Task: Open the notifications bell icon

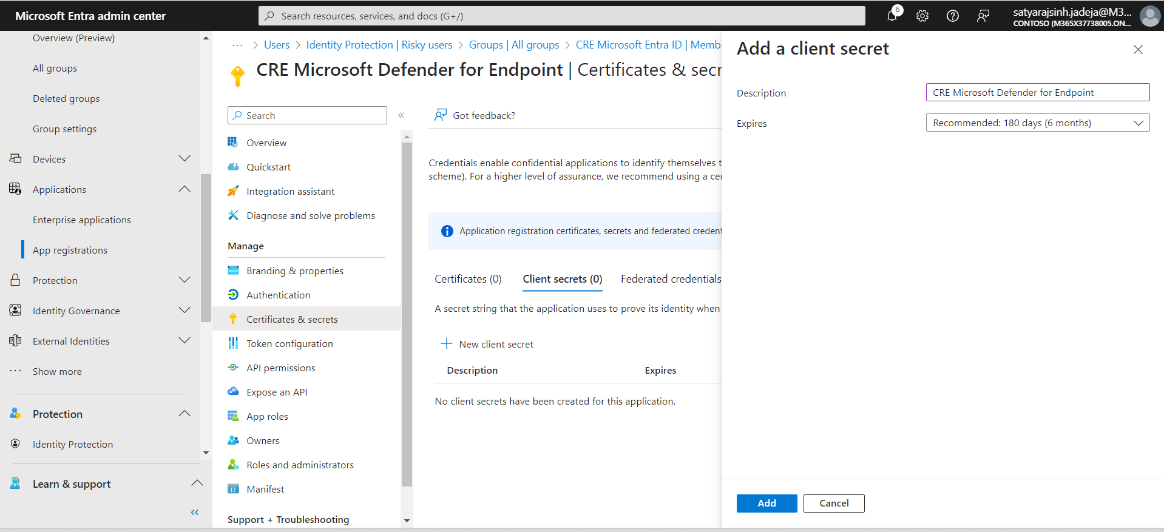Action: click(892, 16)
